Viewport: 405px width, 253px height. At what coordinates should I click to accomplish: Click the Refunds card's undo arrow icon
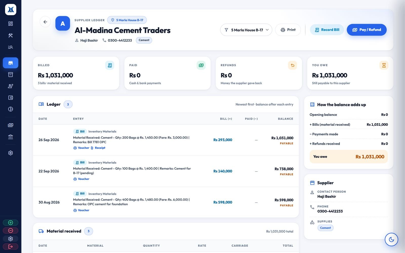(x=292, y=65)
